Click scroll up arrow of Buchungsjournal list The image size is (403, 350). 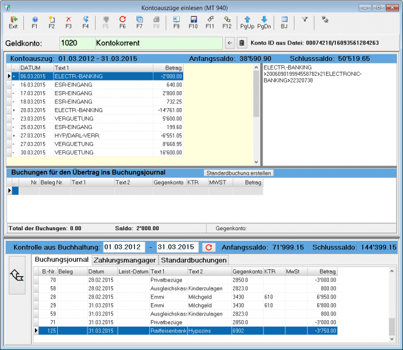(392, 271)
